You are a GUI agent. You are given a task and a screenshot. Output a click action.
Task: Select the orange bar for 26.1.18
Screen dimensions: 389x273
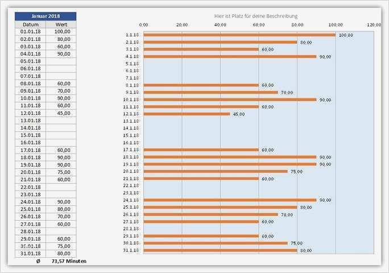(210, 214)
